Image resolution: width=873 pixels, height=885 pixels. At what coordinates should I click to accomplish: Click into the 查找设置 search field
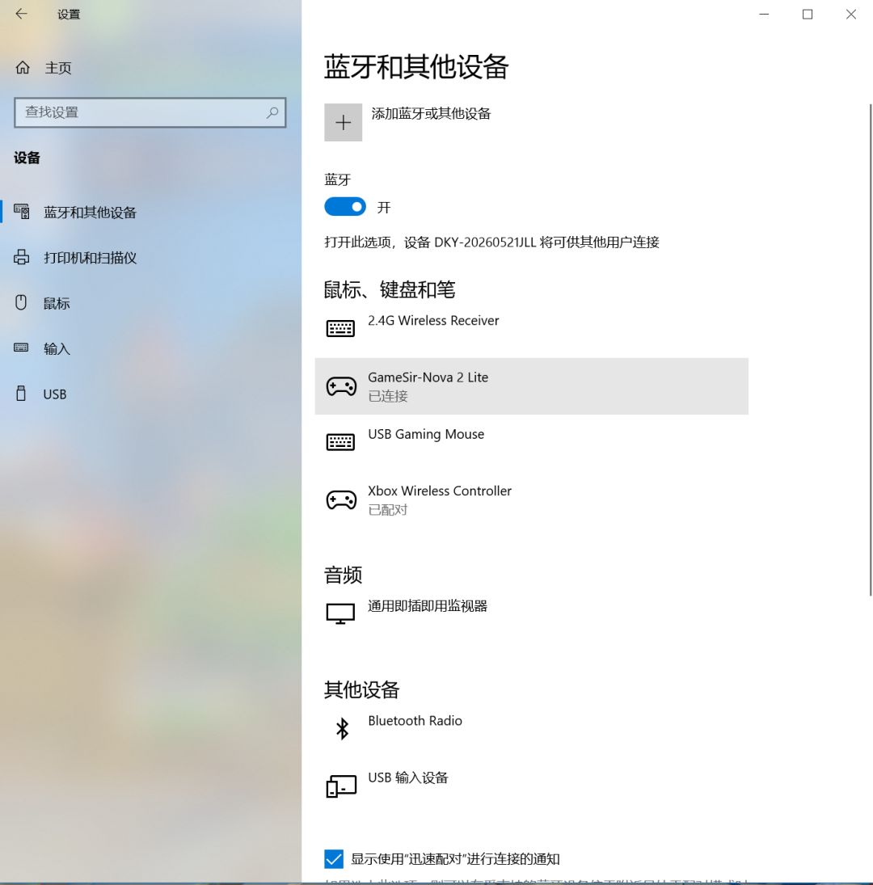point(150,112)
